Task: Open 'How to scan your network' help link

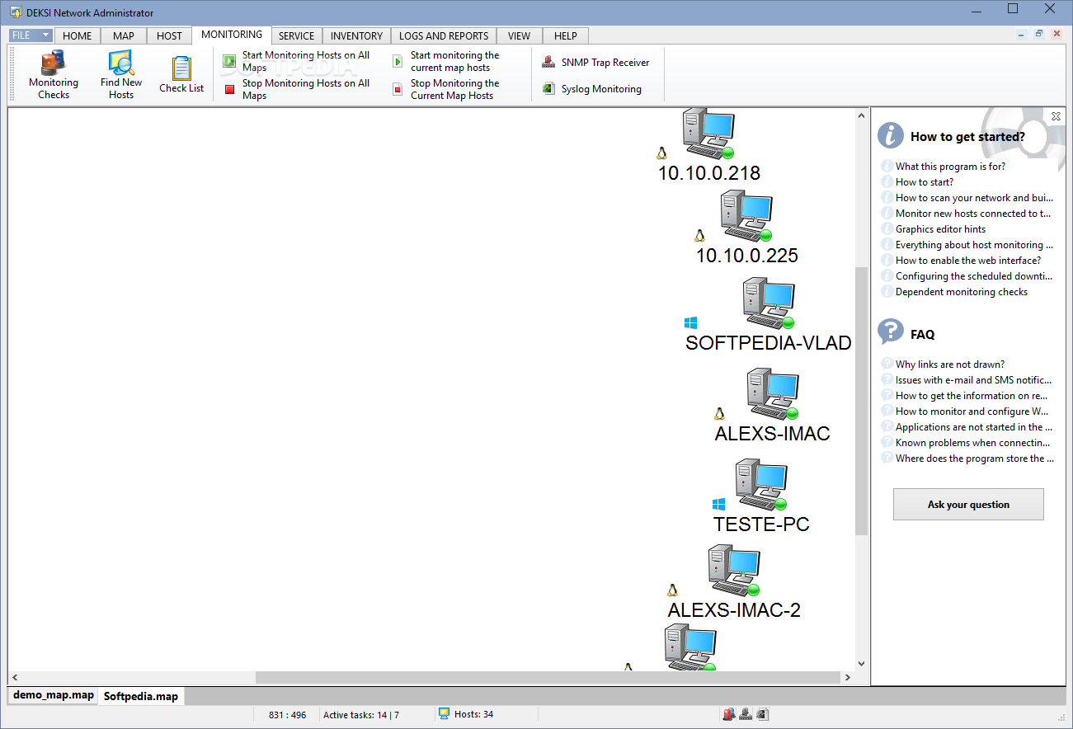Action: 975,197
